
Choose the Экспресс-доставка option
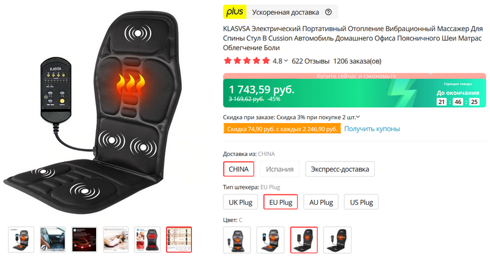[x=340, y=169]
